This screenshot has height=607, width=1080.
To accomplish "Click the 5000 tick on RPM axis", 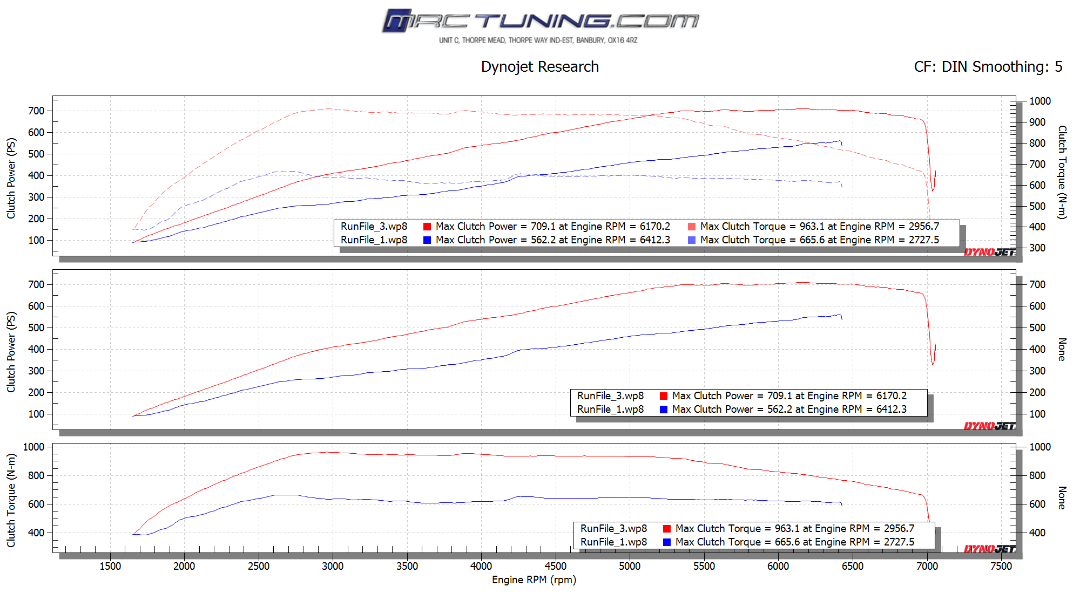I will 630,566.
